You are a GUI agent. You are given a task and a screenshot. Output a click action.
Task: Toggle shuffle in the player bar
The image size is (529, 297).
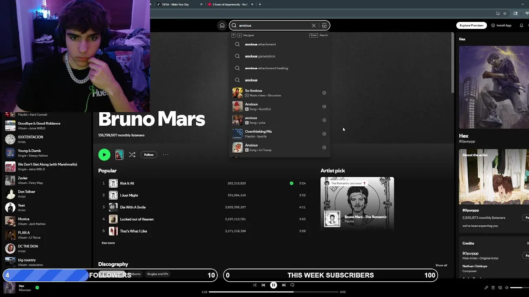coord(254,285)
